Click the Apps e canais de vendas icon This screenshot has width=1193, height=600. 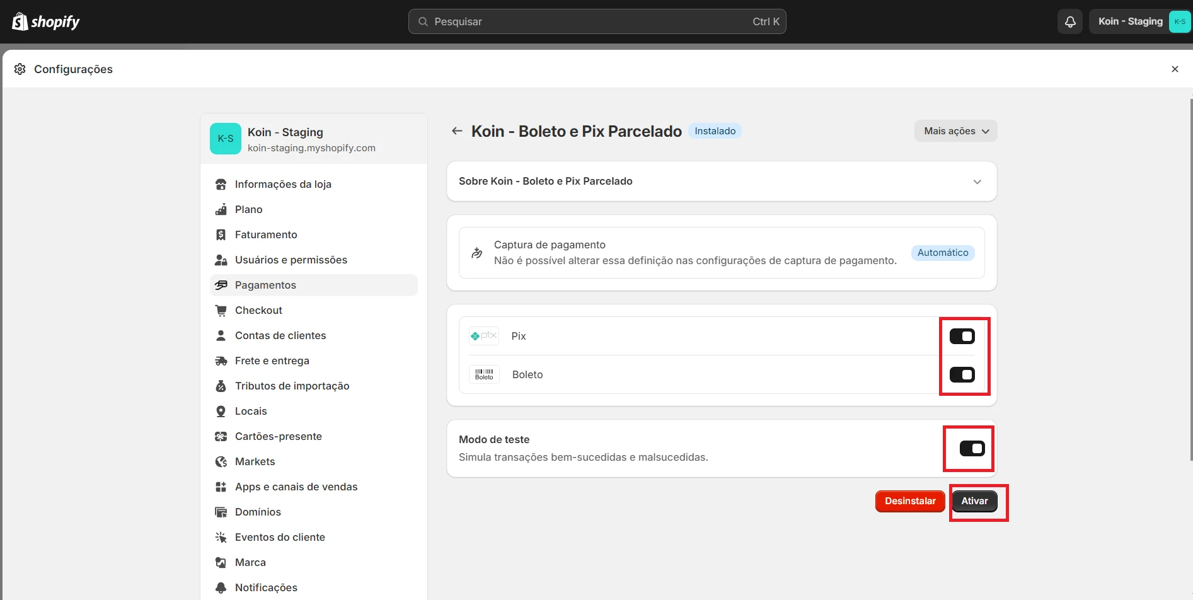pyautogui.click(x=221, y=487)
